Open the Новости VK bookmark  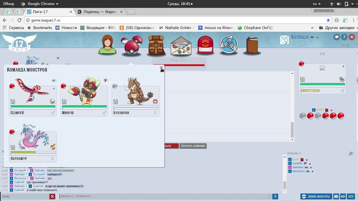tap(66, 28)
